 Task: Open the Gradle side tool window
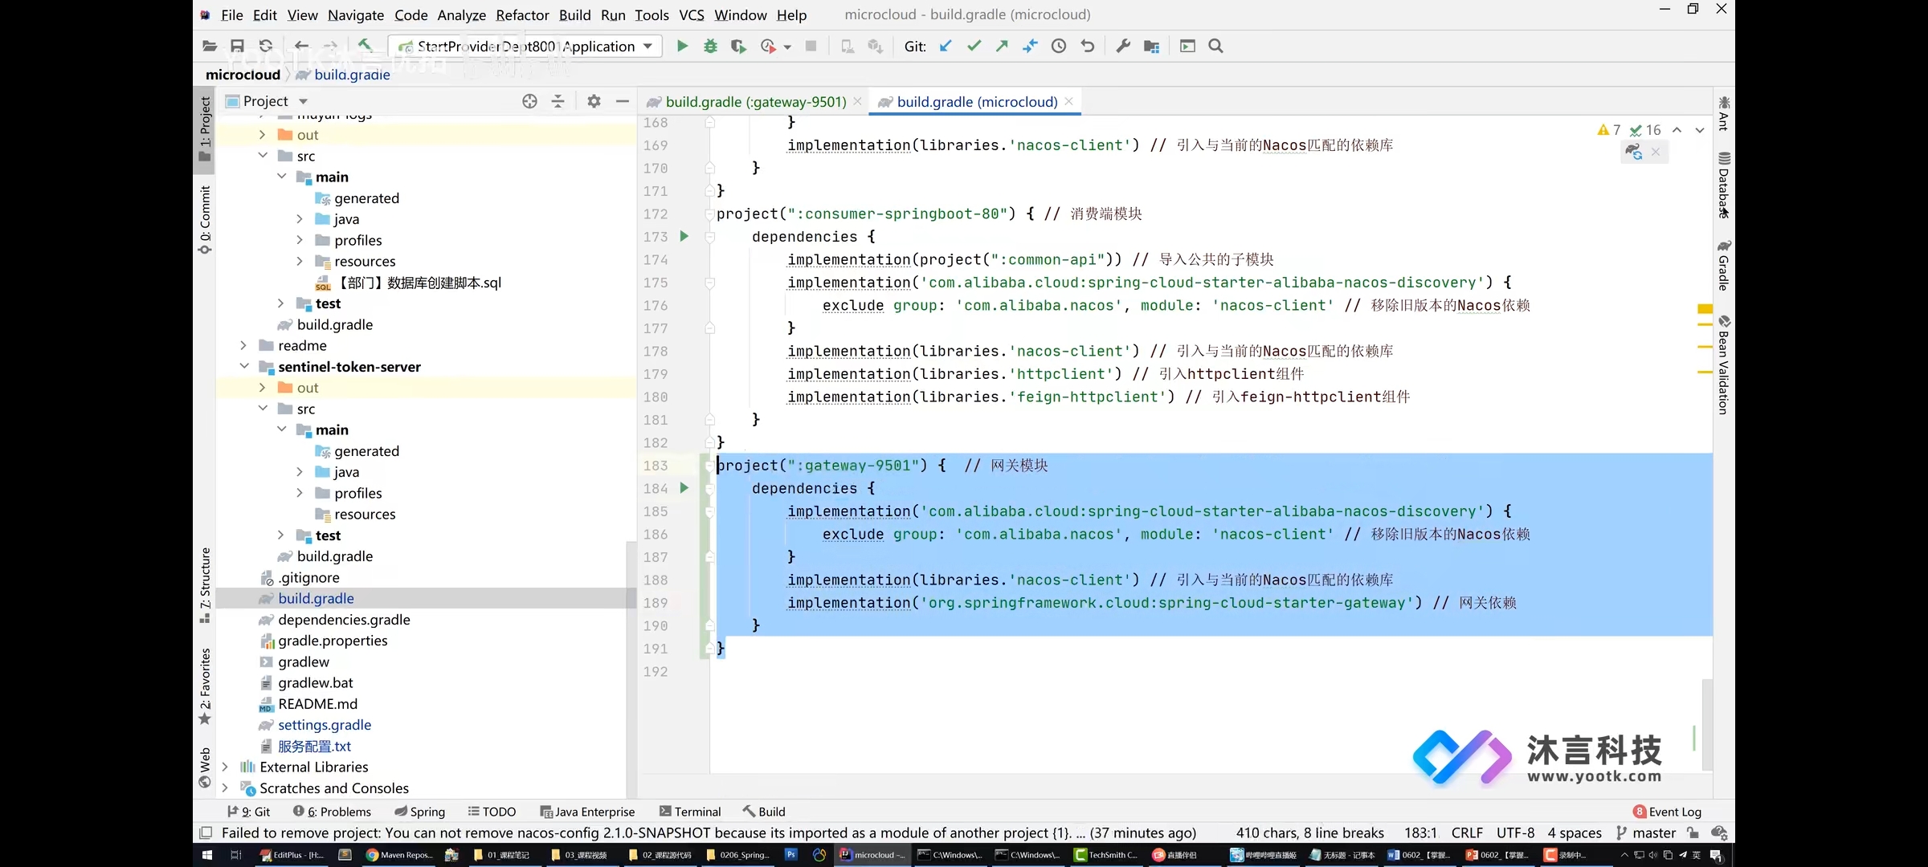1724,265
